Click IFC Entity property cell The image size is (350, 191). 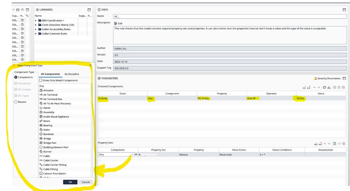click(222, 98)
